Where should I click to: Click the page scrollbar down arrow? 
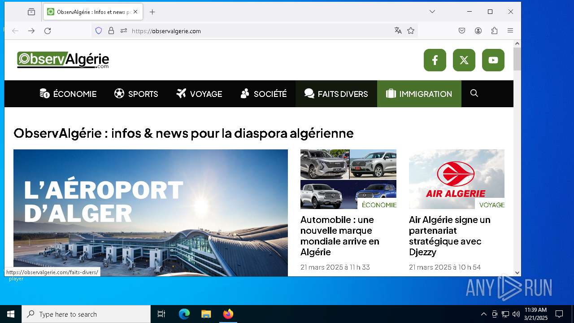pos(517,272)
